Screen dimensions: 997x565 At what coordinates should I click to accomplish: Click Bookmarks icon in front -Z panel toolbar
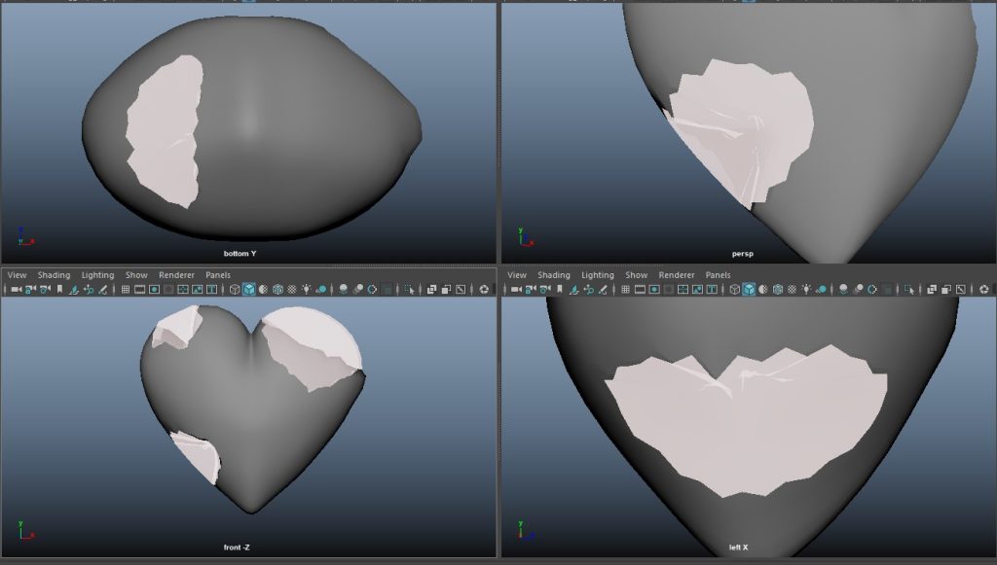[x=59, y=290]
